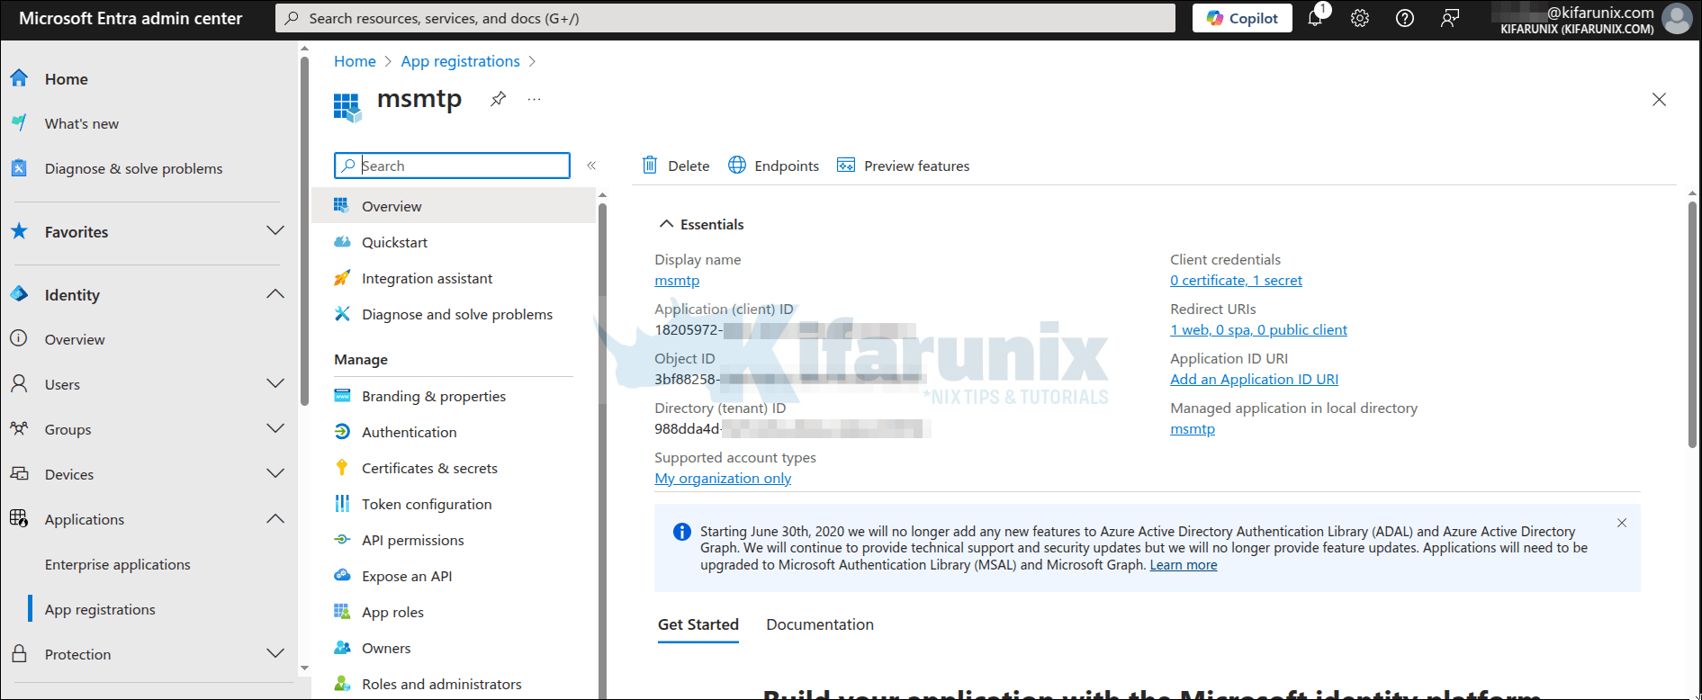1702x700 pixels.
Task: Click the main content vertical scrollbar
Action: [x=1692, y=324]
